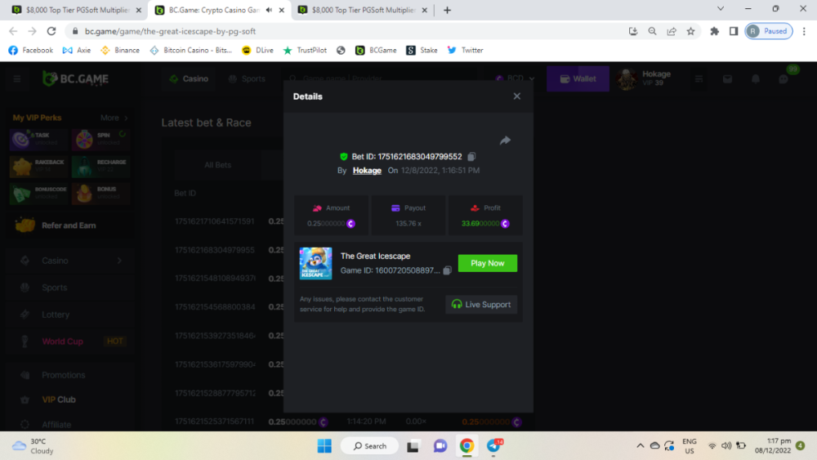Screen dimensions: 817x460
Task: Open Live Support chat
Action: 481,305
